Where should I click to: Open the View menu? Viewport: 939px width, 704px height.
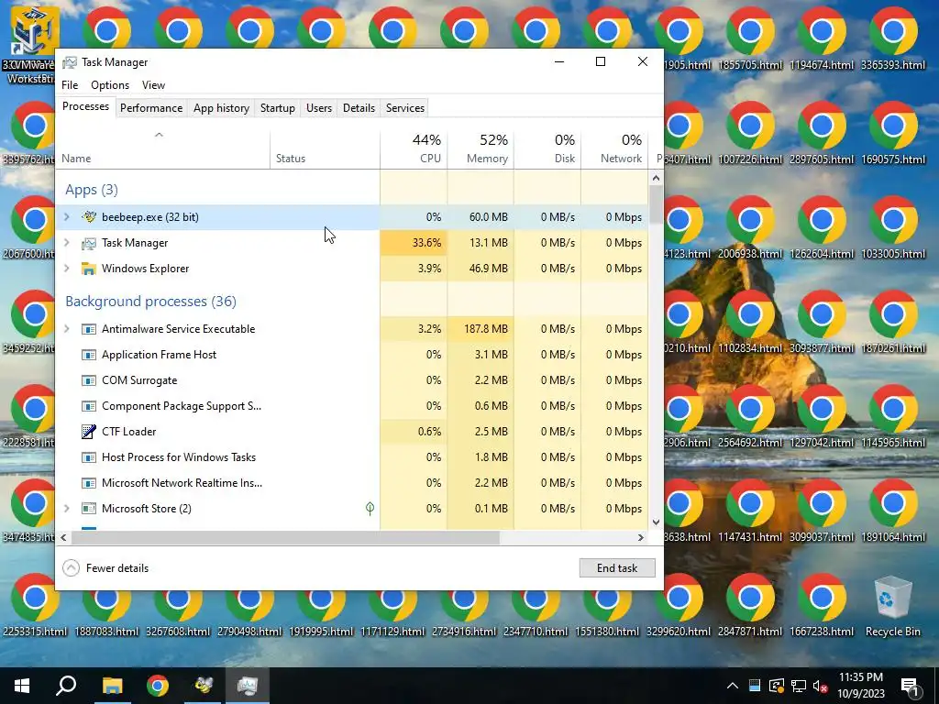pos(153,85)
